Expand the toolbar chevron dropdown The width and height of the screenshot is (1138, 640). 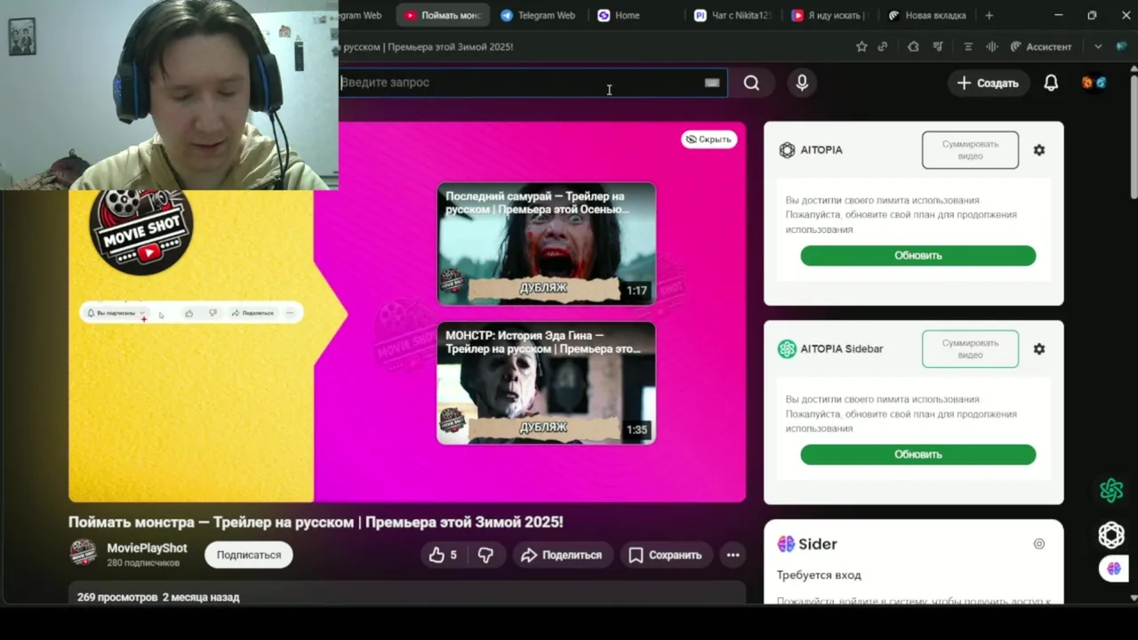point(1098,46)
